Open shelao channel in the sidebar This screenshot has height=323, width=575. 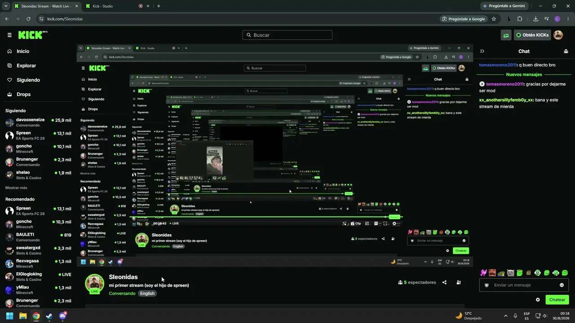point(38,175)
